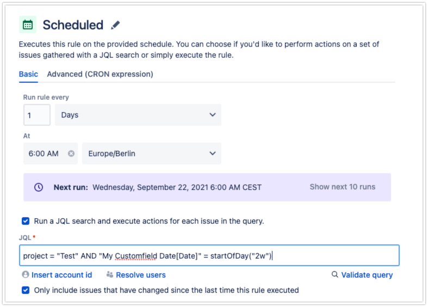This screenshot has height=307, width=428.
Task: Click the magnifier icon beside Validate query
Action: click(334, 274)
